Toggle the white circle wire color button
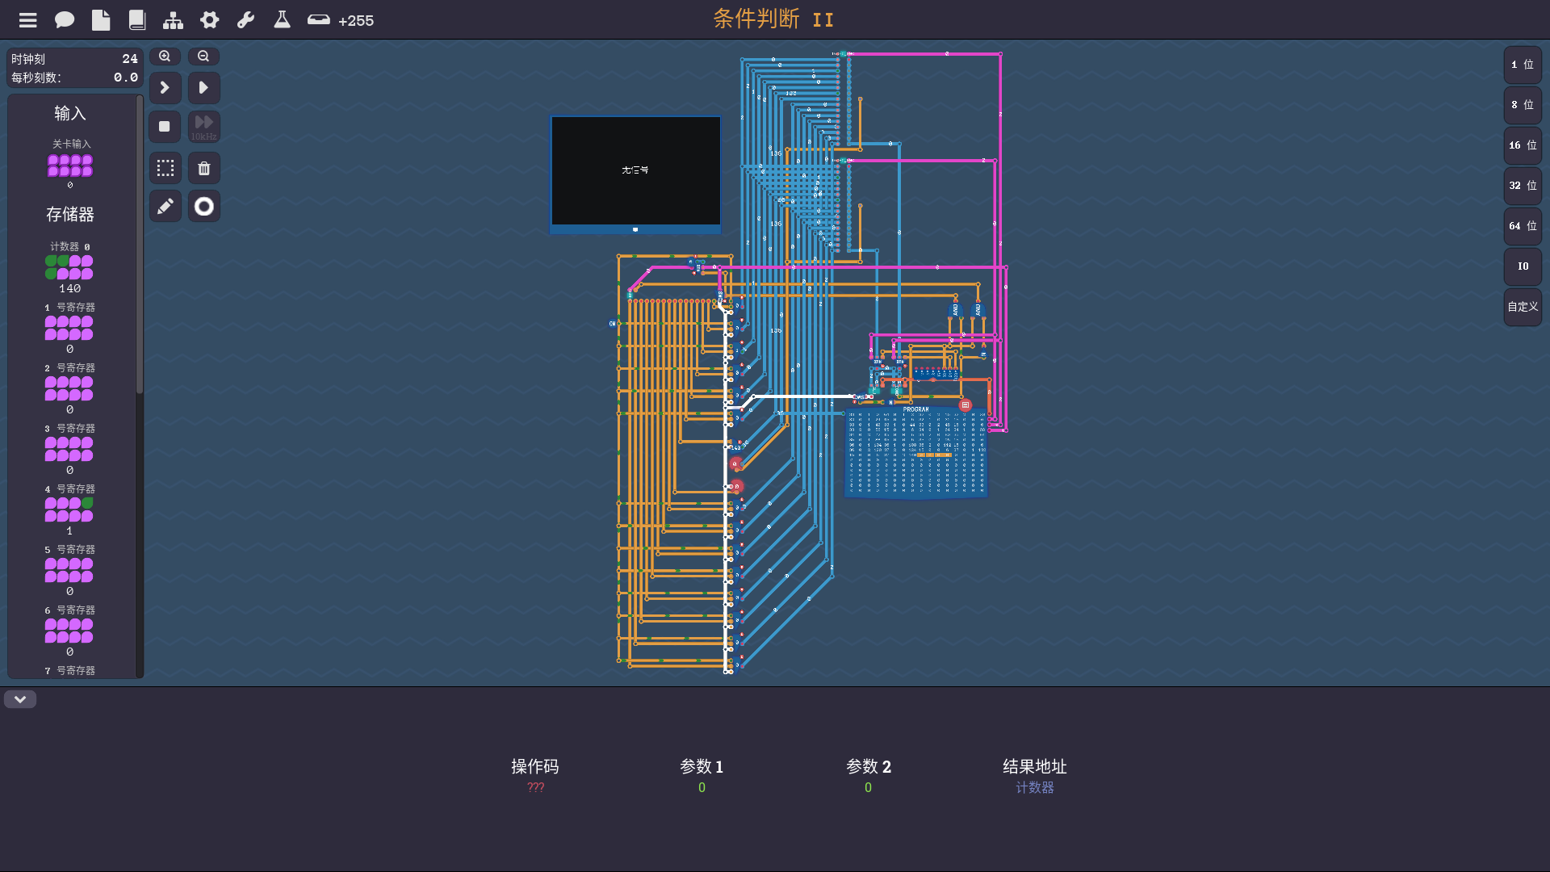 (204, 207)
